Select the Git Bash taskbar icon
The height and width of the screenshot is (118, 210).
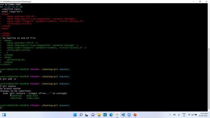click(117, 115)
